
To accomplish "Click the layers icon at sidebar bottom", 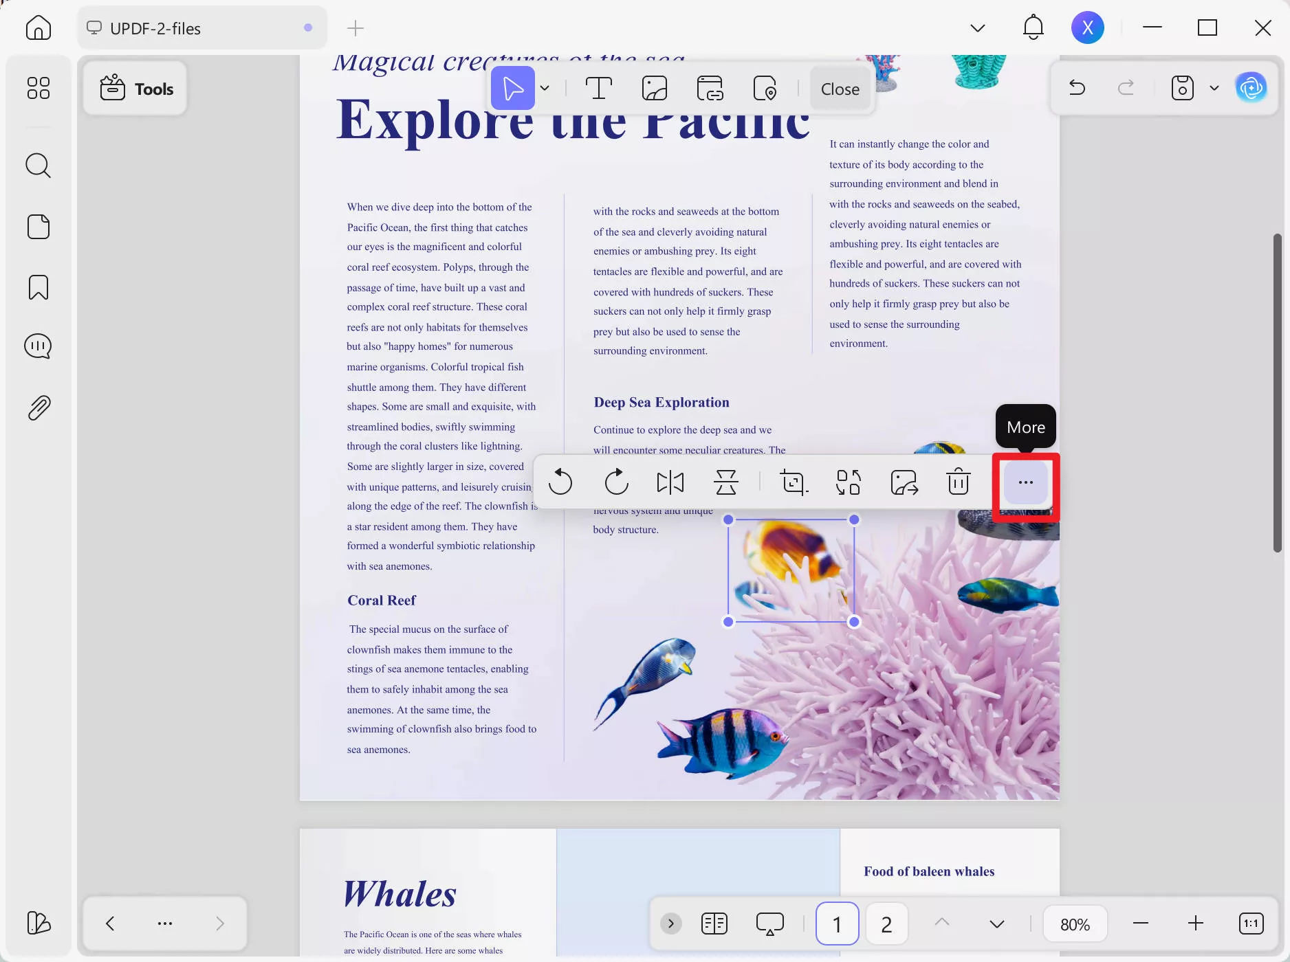I will tap(39, 922).
